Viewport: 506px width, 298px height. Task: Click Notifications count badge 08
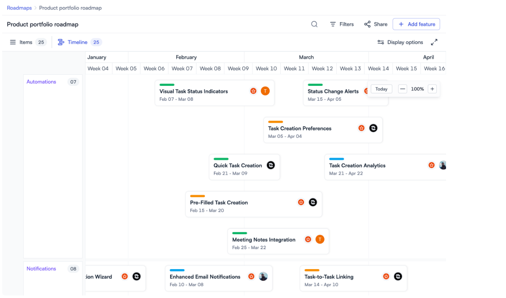click(x=73, y=269)
